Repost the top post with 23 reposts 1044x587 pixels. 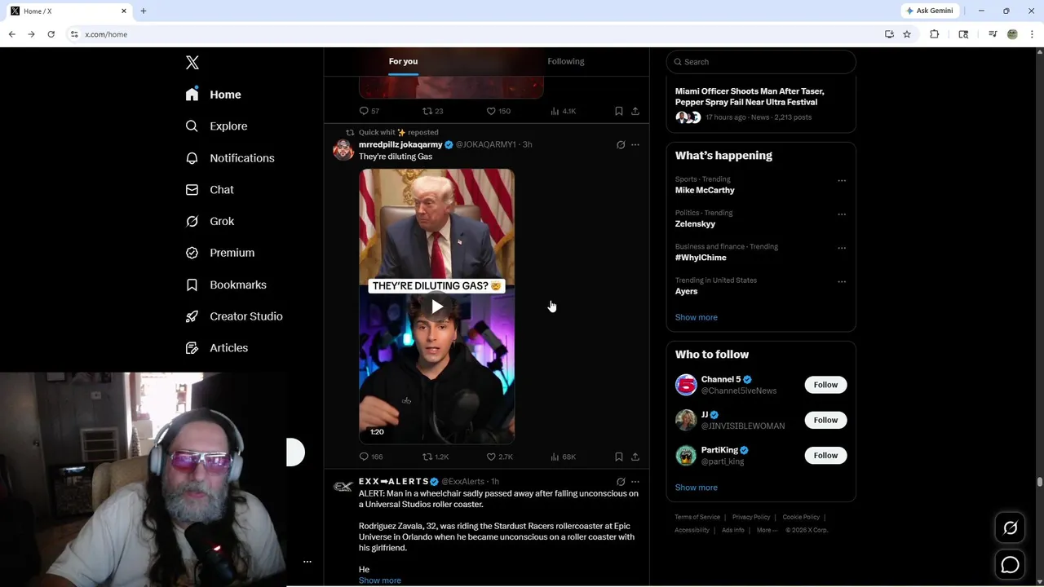[x=433, y=111]
